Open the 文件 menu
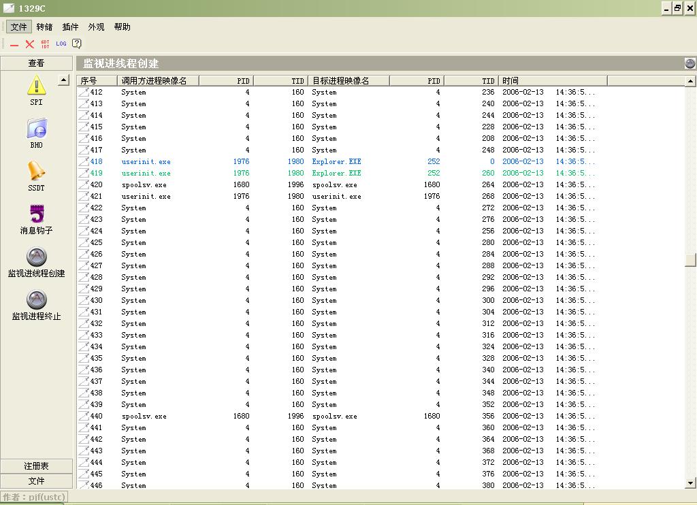 tap(19, 27)
